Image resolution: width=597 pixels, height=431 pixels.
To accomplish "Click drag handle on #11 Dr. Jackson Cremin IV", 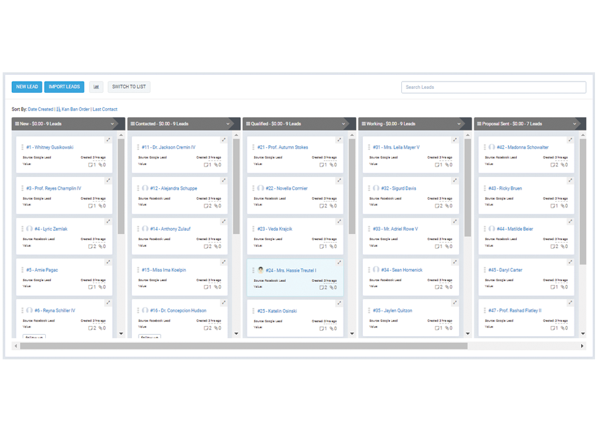I will coord(137,148).
